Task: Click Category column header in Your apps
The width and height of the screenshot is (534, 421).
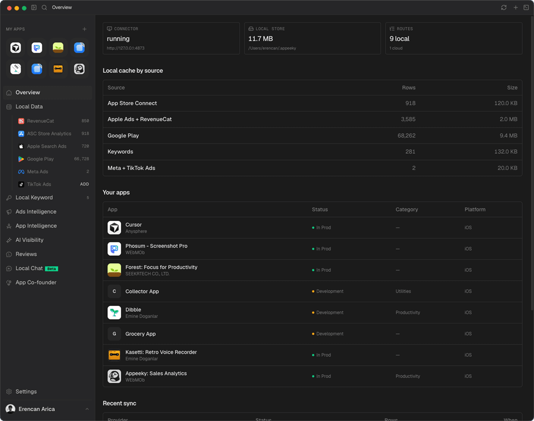Action: (x=407, y=209)
